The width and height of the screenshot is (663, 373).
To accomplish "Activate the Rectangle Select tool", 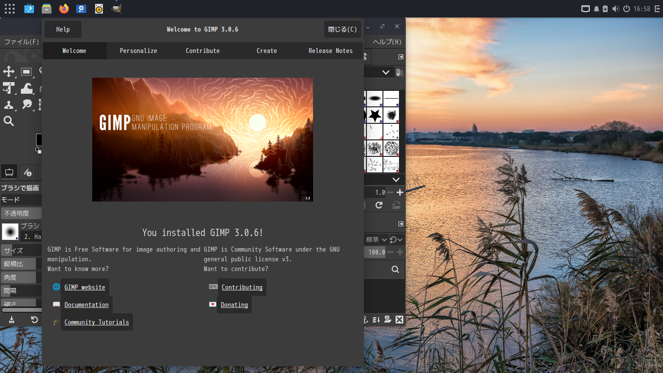I will 27,71.
